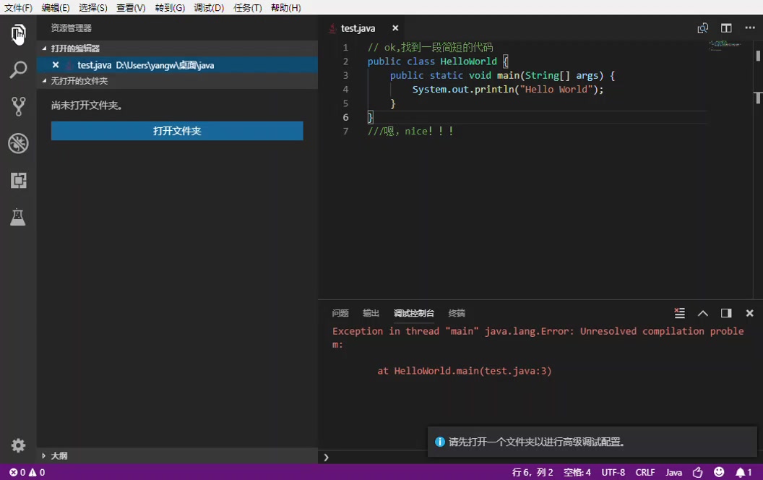Send feedback via the smiley icon
Screen dimensions: 763x480
[x=718, y=472]
